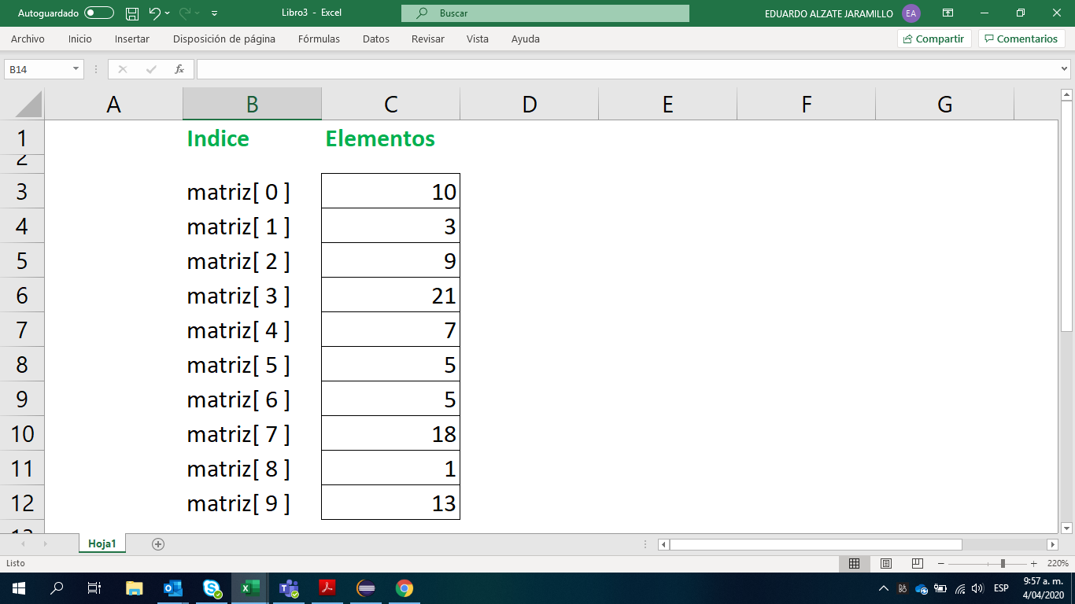This screenshot has width=1075, height=604.
Task: Switch to the Fórmulas ribbon tab
Action: pos(319,39)
